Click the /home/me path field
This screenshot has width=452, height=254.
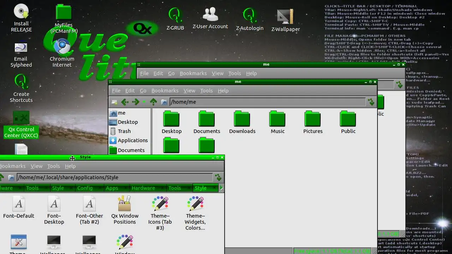(268, 102)
